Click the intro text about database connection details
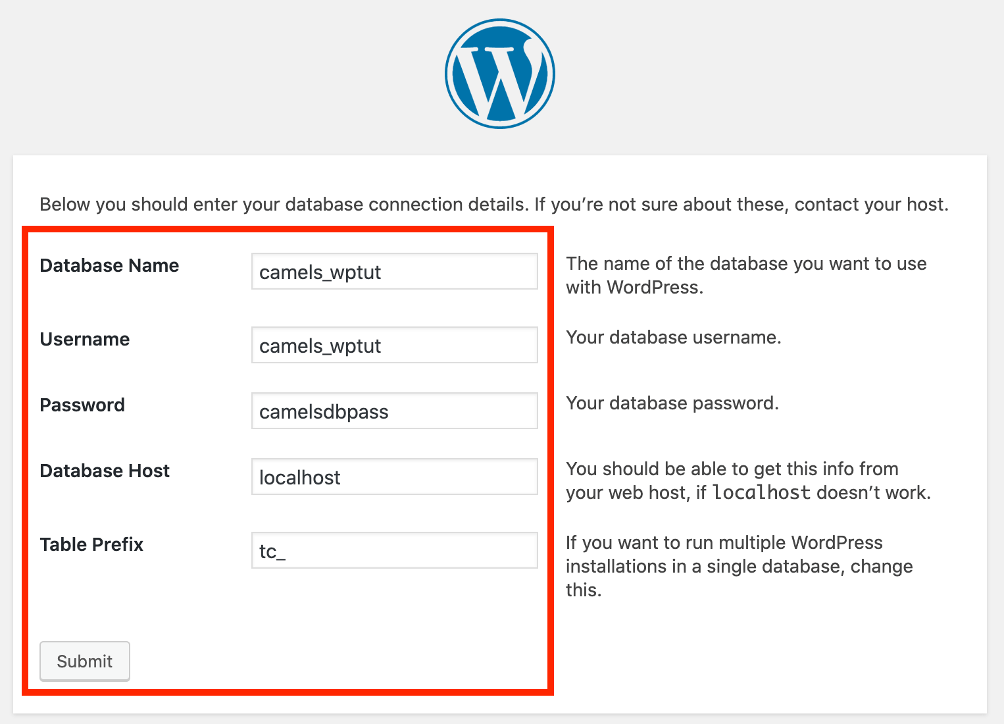The width and height of the screenshot is (1004, 724). pyautogui.click(x=494, y=204)
